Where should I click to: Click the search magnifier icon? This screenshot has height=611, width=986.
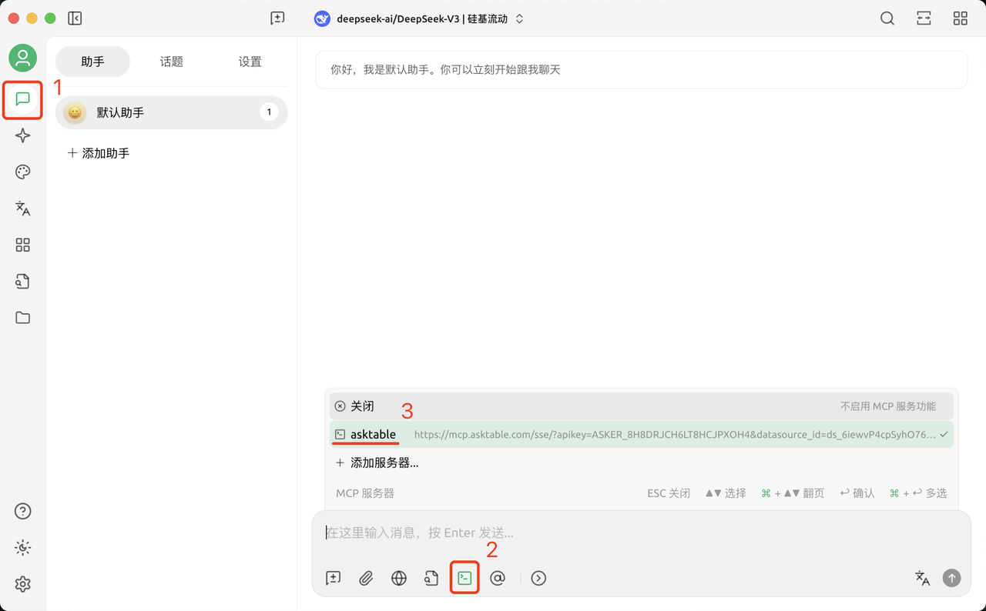[887, 18]
